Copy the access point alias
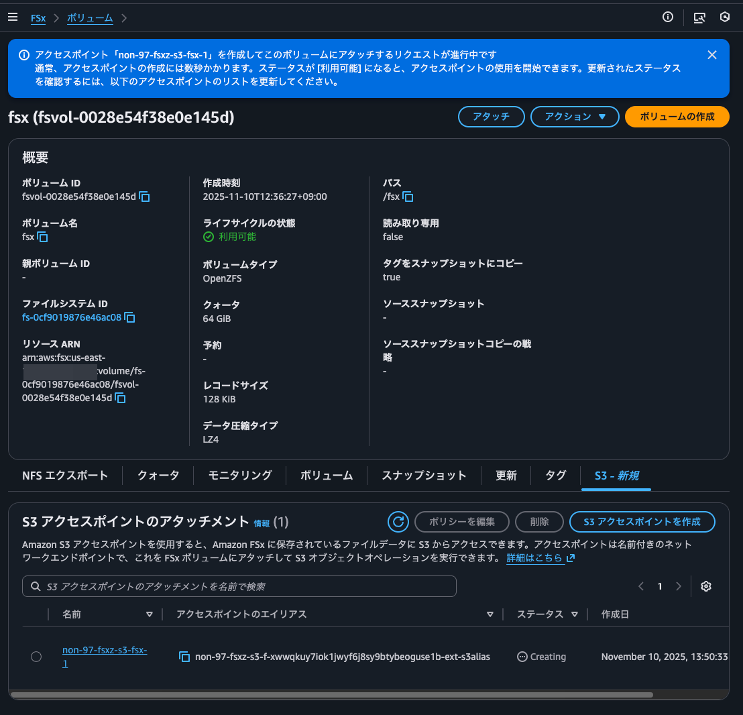Viewport: 743px width, 715px height. (x=184, y=657)
